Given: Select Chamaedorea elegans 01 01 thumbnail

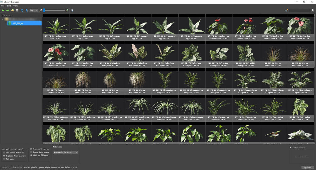Looking at the screenshot, I should [165, 81].
